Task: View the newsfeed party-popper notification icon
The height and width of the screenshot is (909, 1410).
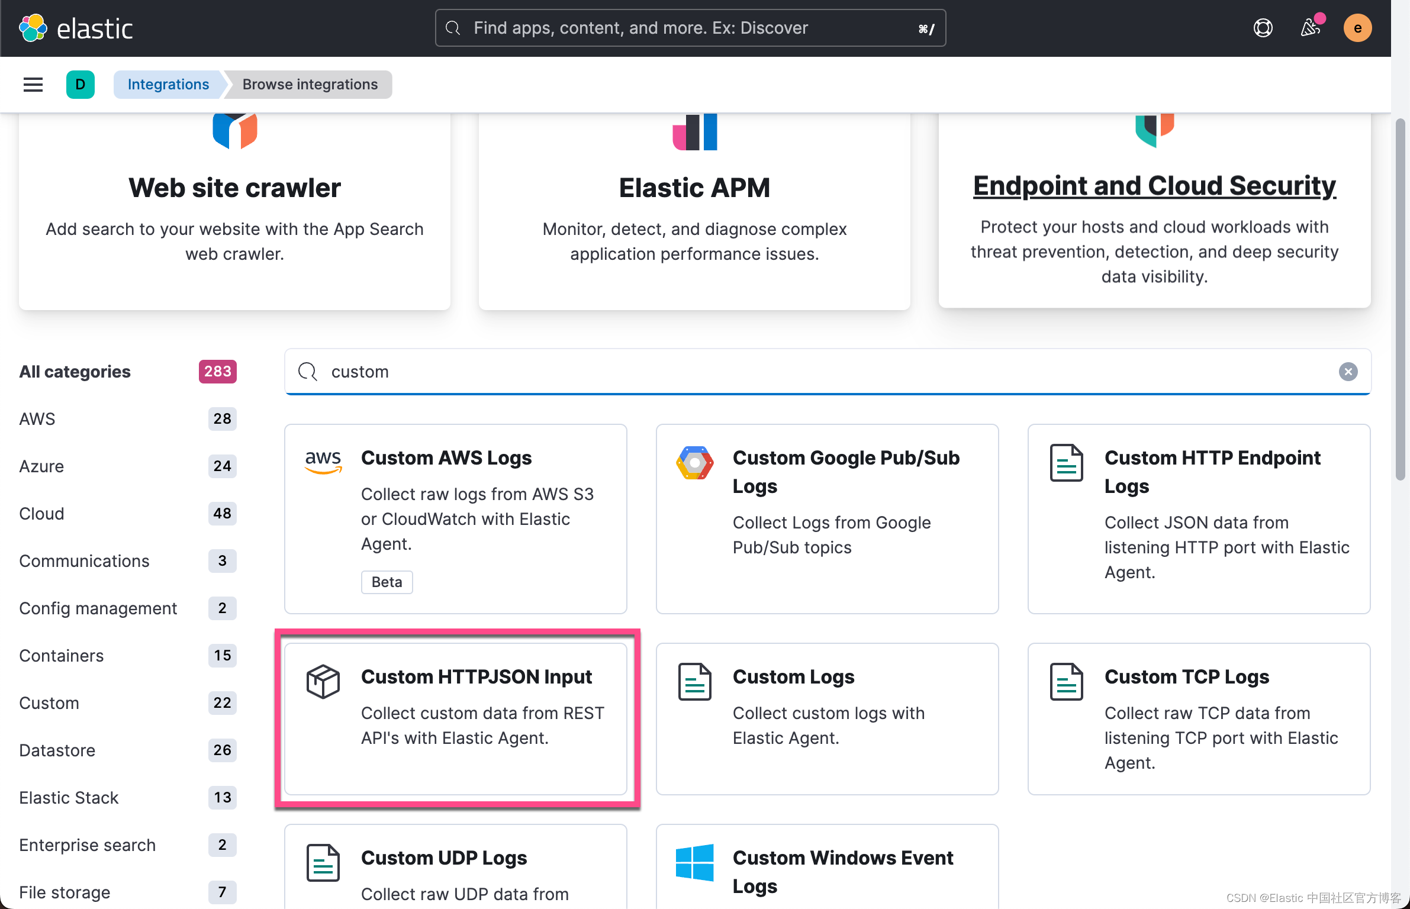Action: click(x=1311, y=27)
